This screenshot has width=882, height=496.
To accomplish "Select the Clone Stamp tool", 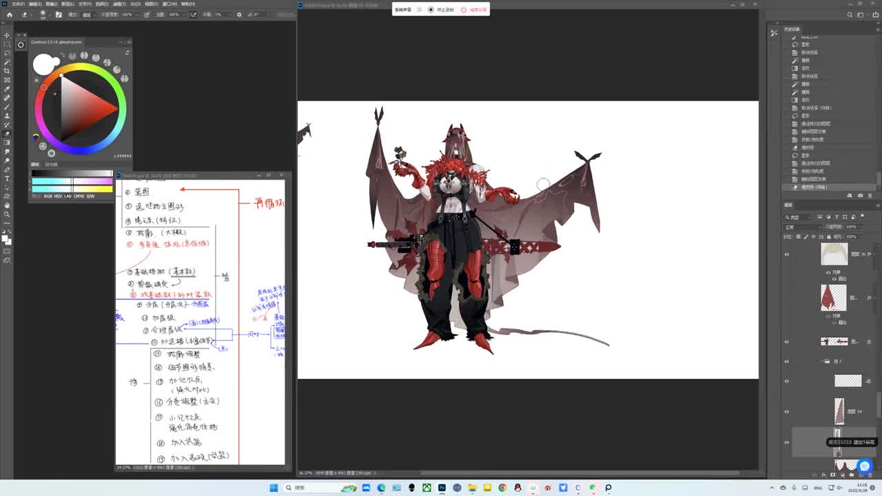I will 7,116.
